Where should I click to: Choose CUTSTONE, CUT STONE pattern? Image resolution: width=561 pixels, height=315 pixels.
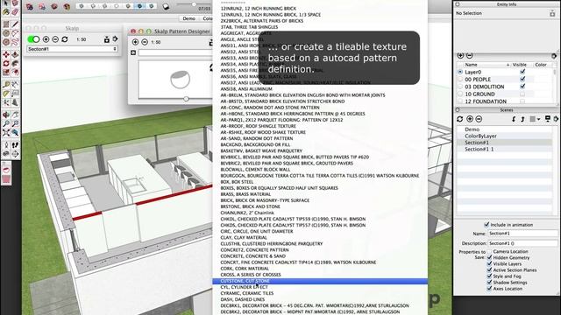click(320, 281)
